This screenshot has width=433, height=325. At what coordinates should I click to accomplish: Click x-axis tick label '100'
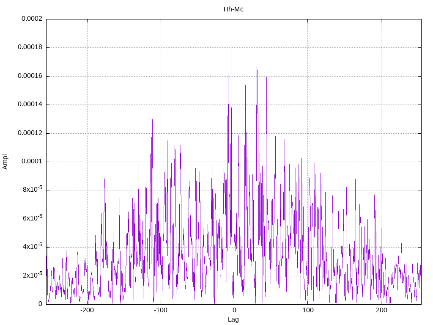(308, 310)
